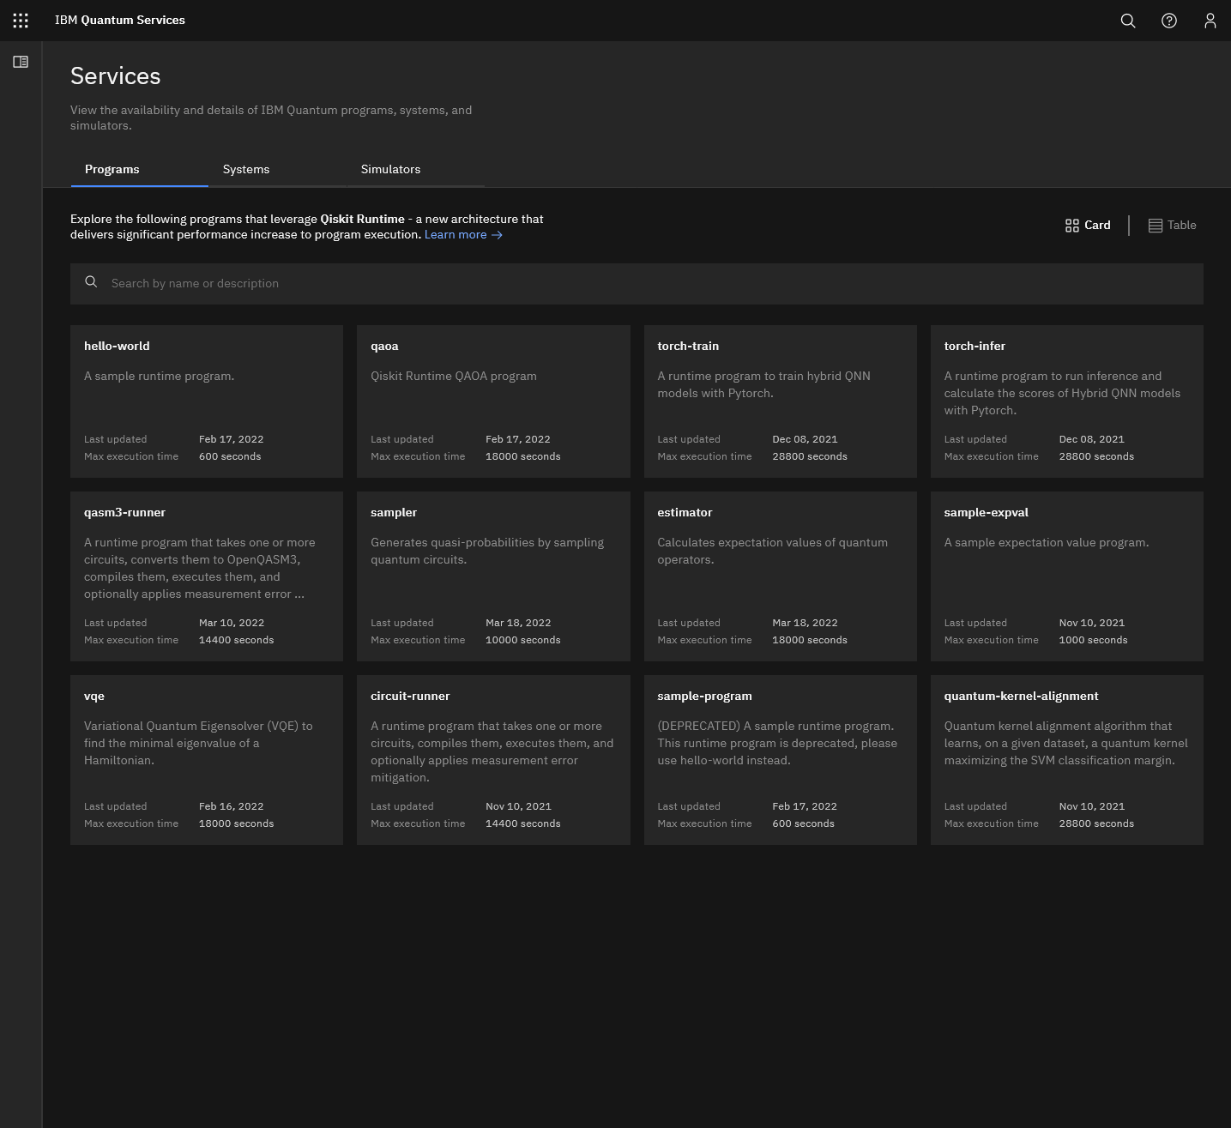Open the vqe program title

pos(94,696)
